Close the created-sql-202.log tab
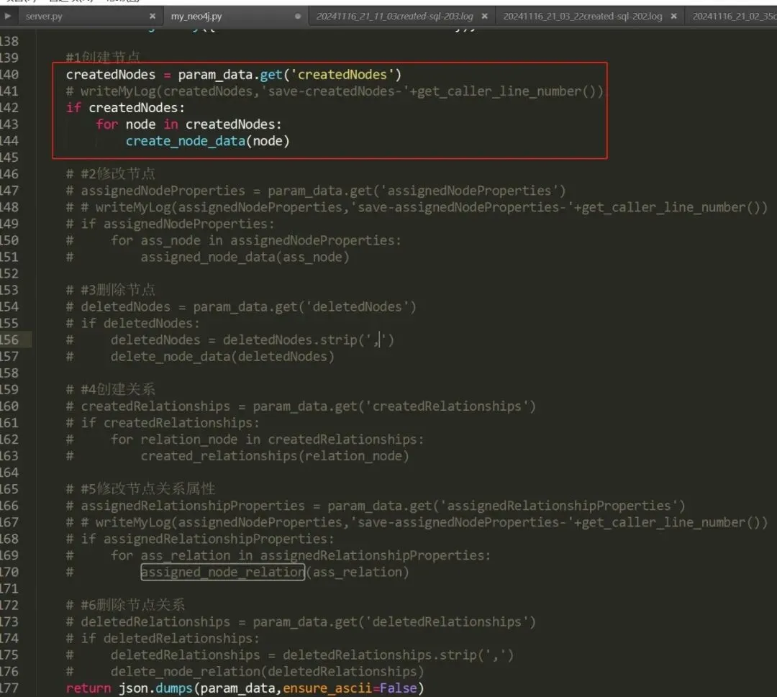The height and width of the screenshot is (697, 777). 674,17
